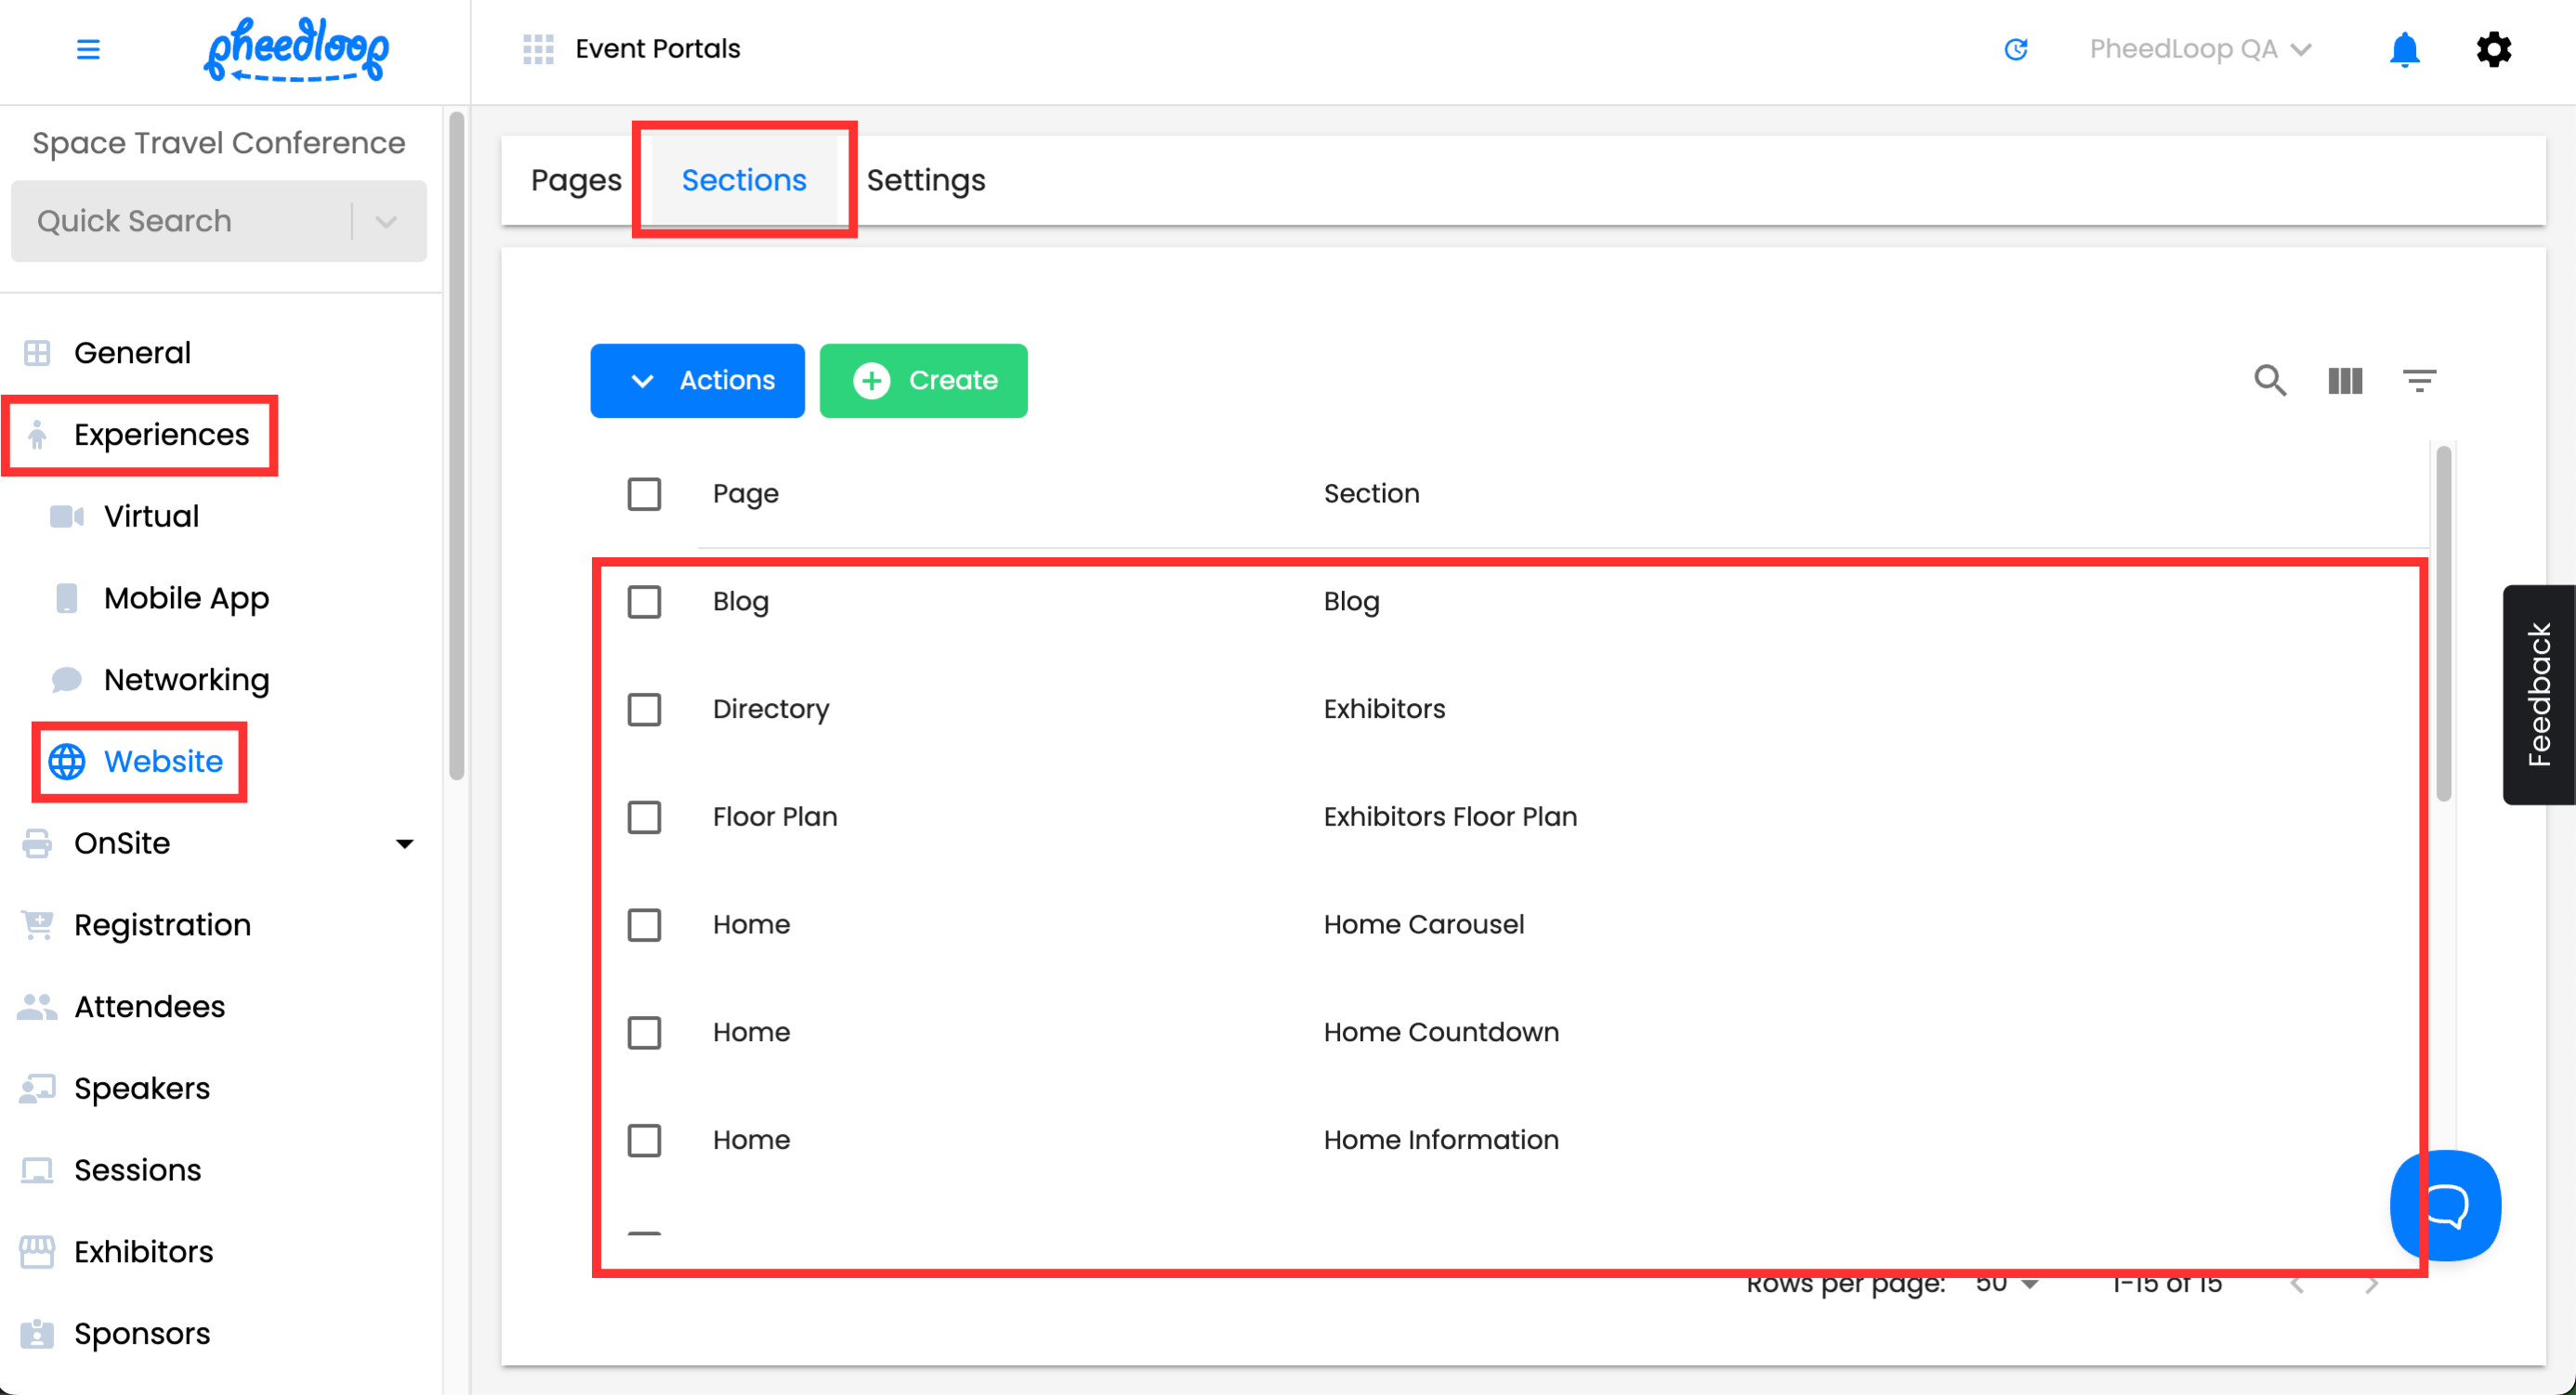
Task: Open the PheedLoop QA account dropdown
Action: click(x=2199, y=49)
